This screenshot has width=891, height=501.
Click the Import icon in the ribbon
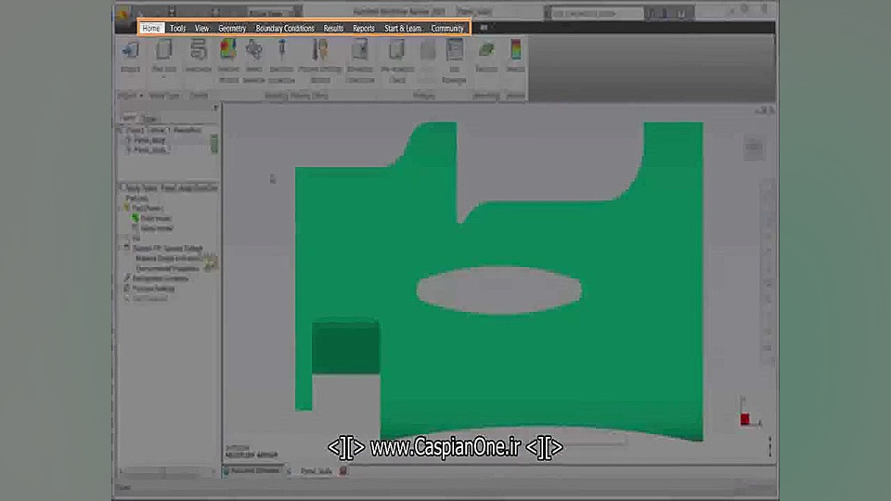click(x=130, y=51)
